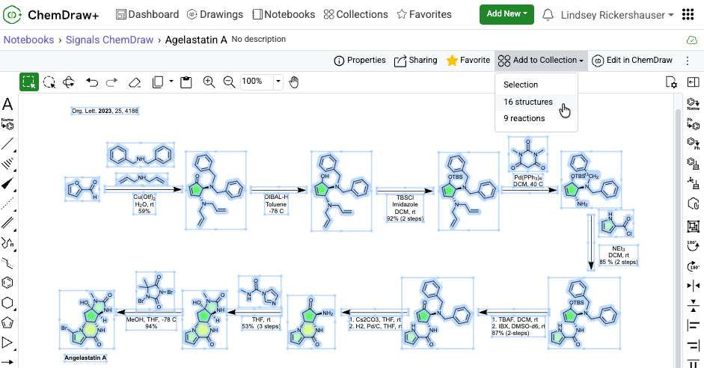
Task: Open document settings icon
Action: [x=671, y=82]
